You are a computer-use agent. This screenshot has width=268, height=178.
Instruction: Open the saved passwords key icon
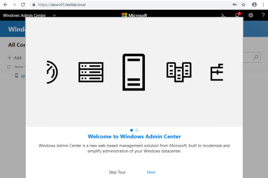(235, 4)
